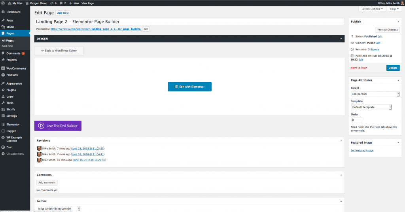The image size is (405, 212).
Task: Click the Add comment button
Action: tap(47, 183)
